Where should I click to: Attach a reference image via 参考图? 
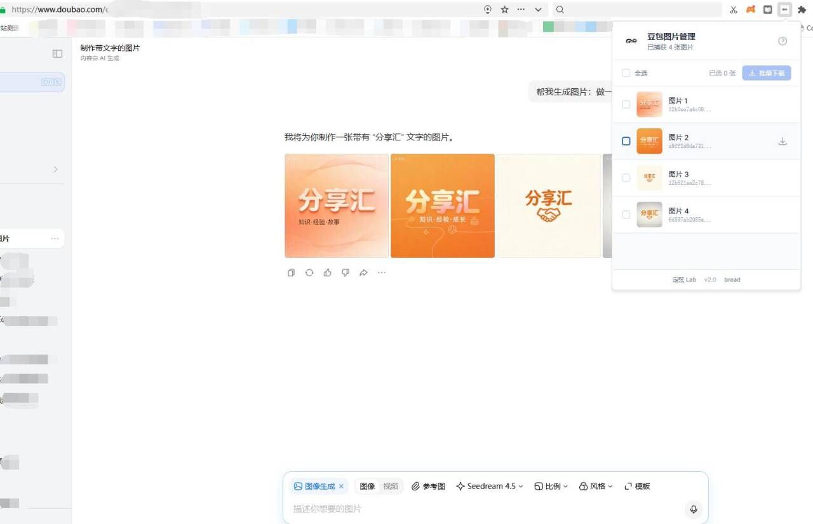[429, 486]
